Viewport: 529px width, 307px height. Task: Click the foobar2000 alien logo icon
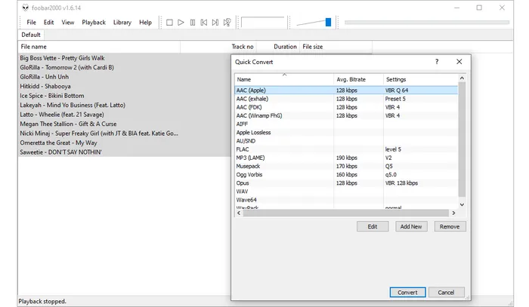[x=25, y=8]
